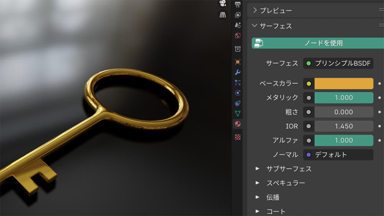384x216 pixels.
Task: Open the View Layer properties tab
Action: click(238, 15)
